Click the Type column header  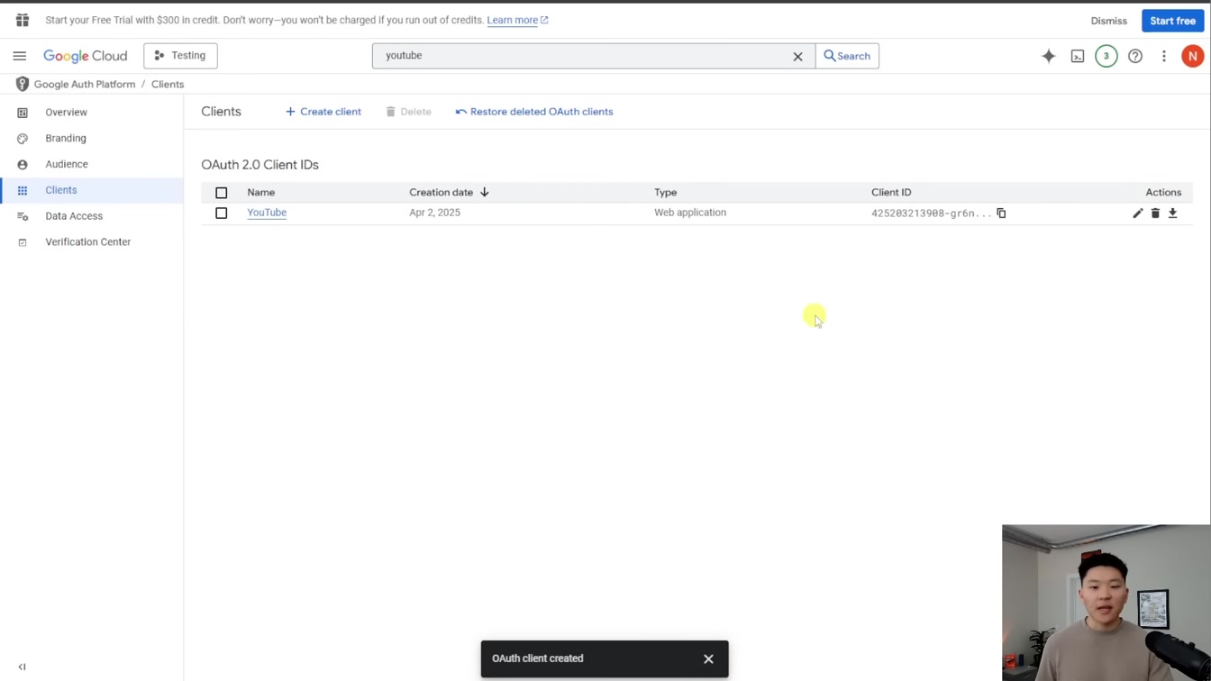tap(666, 192)
